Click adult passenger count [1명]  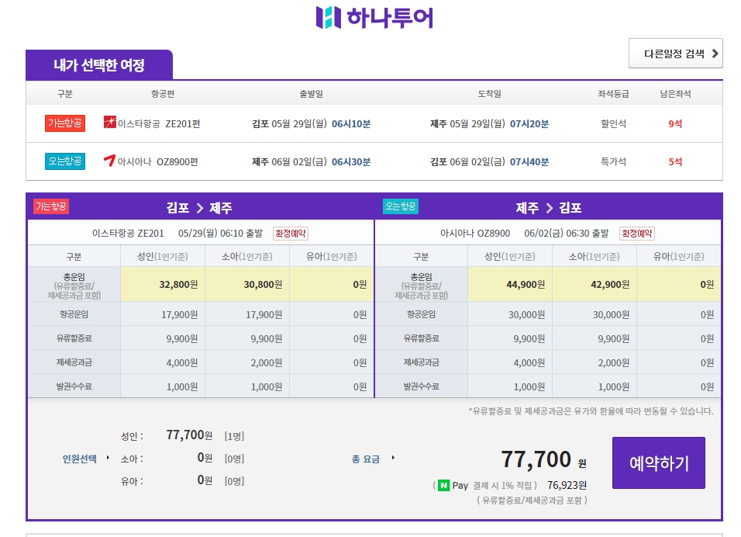(234, 436)
